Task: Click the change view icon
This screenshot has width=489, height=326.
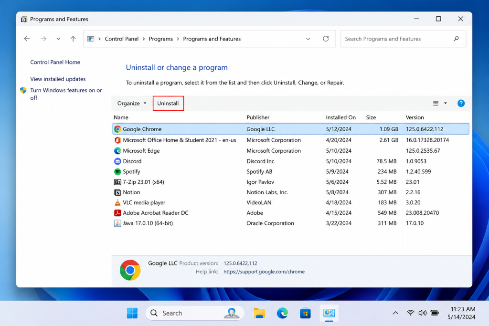Action: pyautogui.click(x=436, y=103)
